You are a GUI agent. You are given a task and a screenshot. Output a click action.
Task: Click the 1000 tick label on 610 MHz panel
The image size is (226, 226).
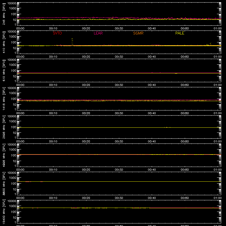coord(13,65)
